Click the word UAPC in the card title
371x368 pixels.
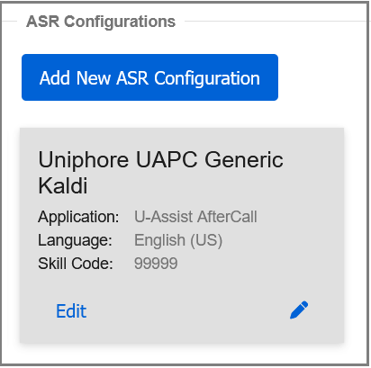click(x=167, y=159)
